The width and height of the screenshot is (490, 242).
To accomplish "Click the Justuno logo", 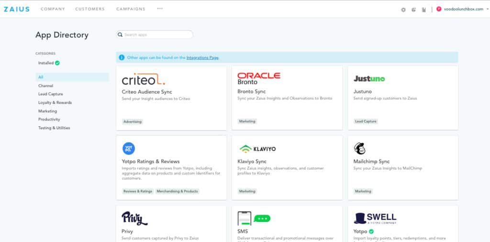I will [x=369, y=79].
